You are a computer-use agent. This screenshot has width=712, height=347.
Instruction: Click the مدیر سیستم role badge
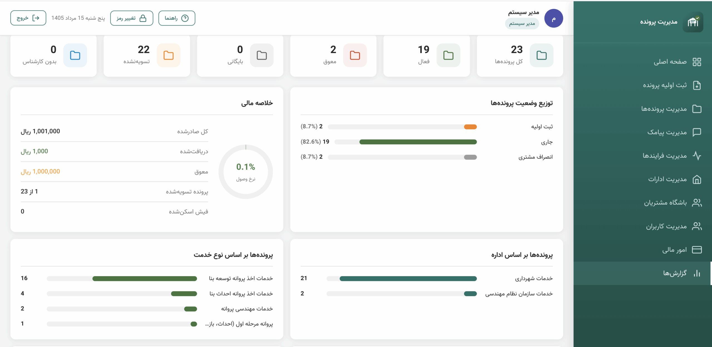522,24
